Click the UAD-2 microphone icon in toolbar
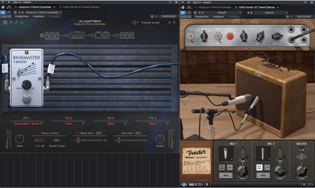The image size is (315, 188). tap(207, 184)
